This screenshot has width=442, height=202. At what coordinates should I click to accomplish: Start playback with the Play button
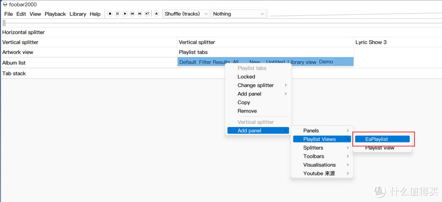[125, 14]
